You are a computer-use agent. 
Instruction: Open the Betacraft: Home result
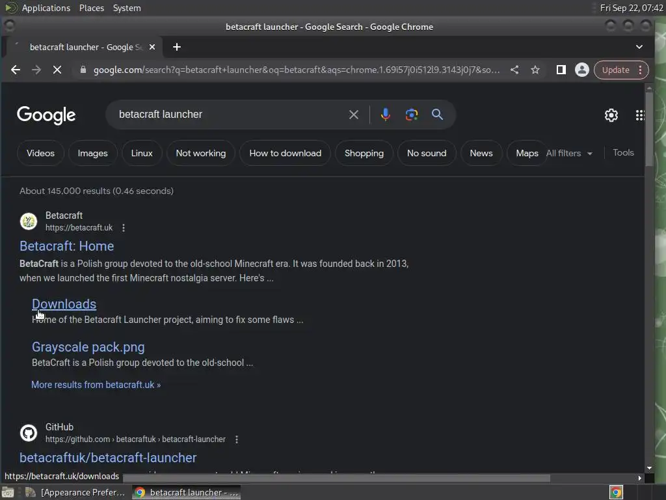(67, 246)
